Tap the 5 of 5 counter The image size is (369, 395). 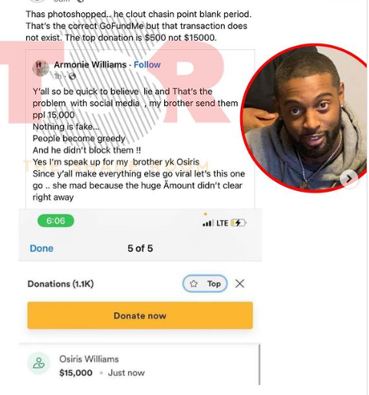(140, 249)
